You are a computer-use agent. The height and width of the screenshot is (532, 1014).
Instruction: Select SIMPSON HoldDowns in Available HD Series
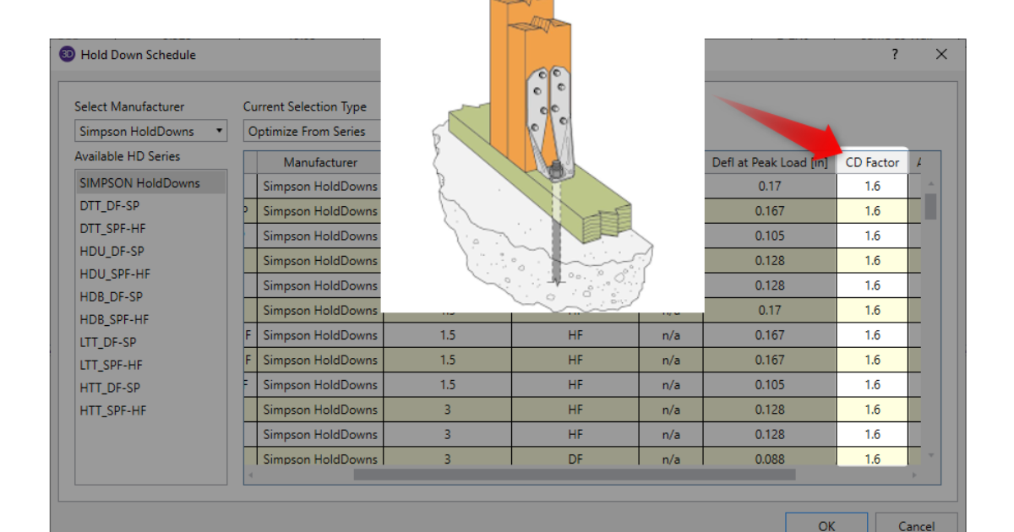tap(139, 182)
